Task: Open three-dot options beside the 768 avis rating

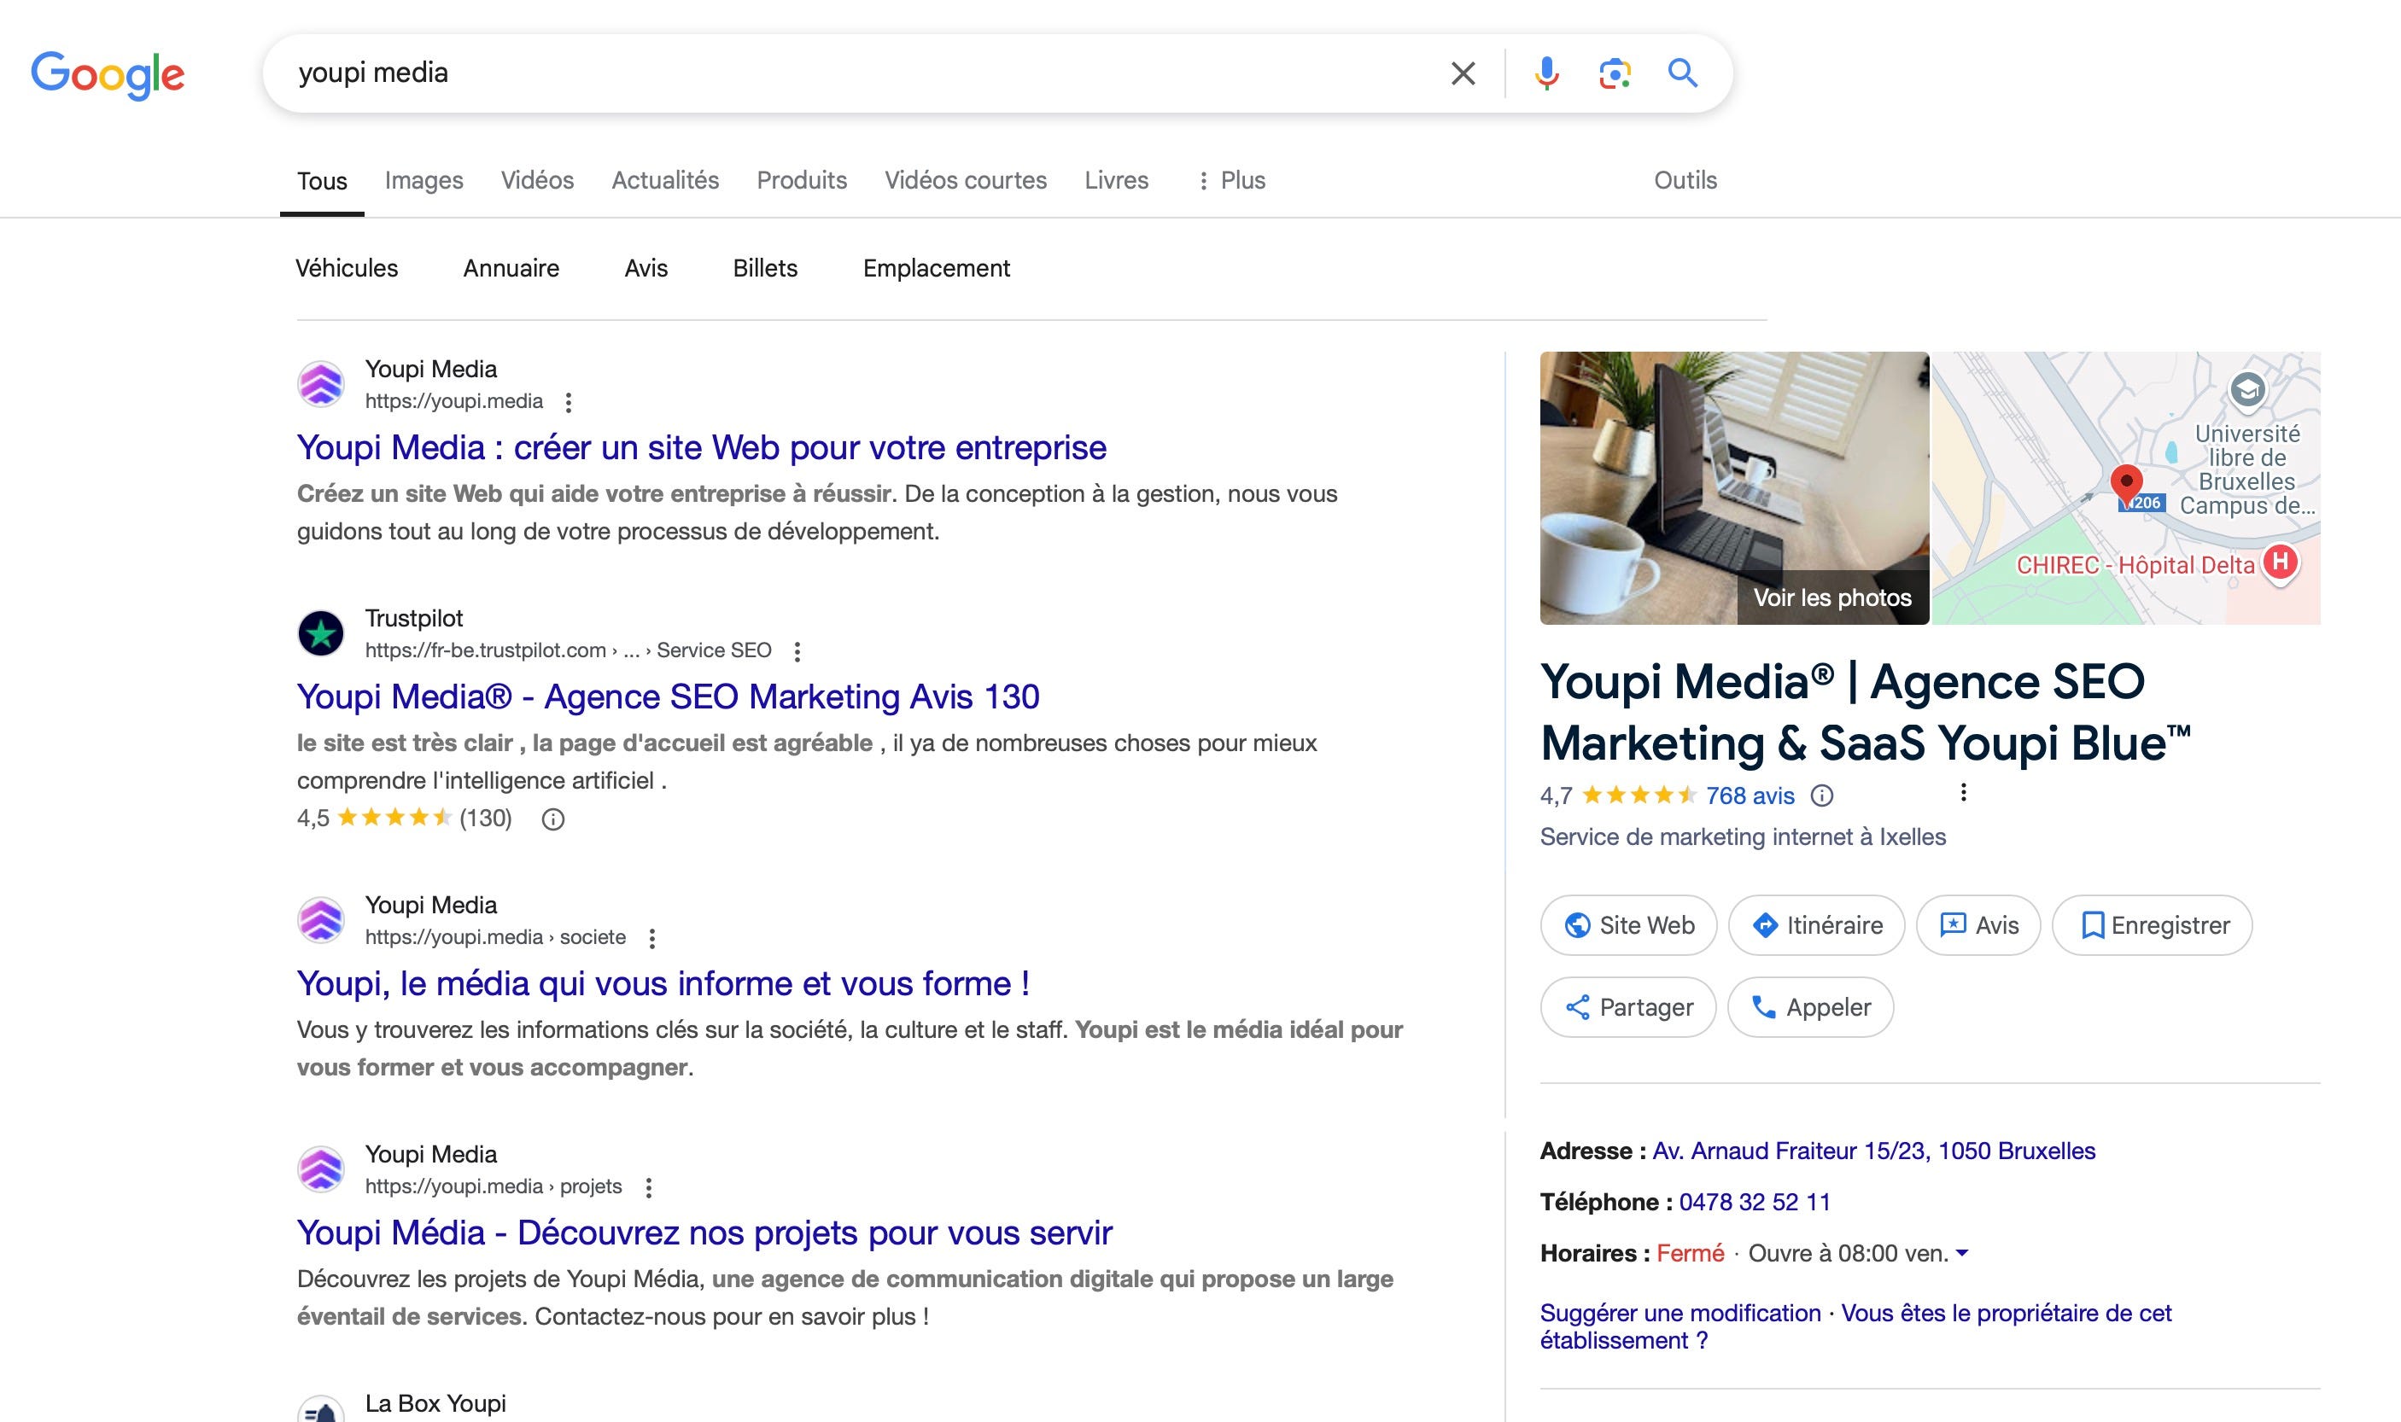Action: [x=1963, y=792]
